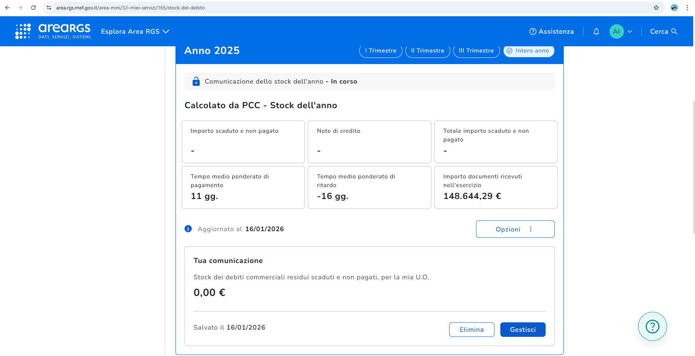The image size is (695, 356).
Task: Open the browser three-dot menu
Action: pos(687,8)
